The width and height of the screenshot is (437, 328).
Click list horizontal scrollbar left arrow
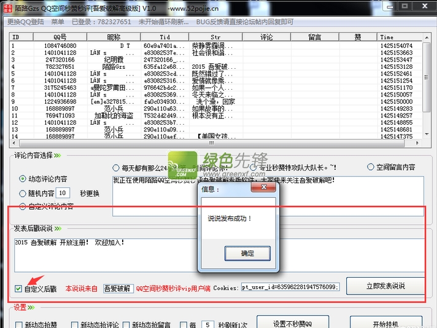tap(14, 143)
